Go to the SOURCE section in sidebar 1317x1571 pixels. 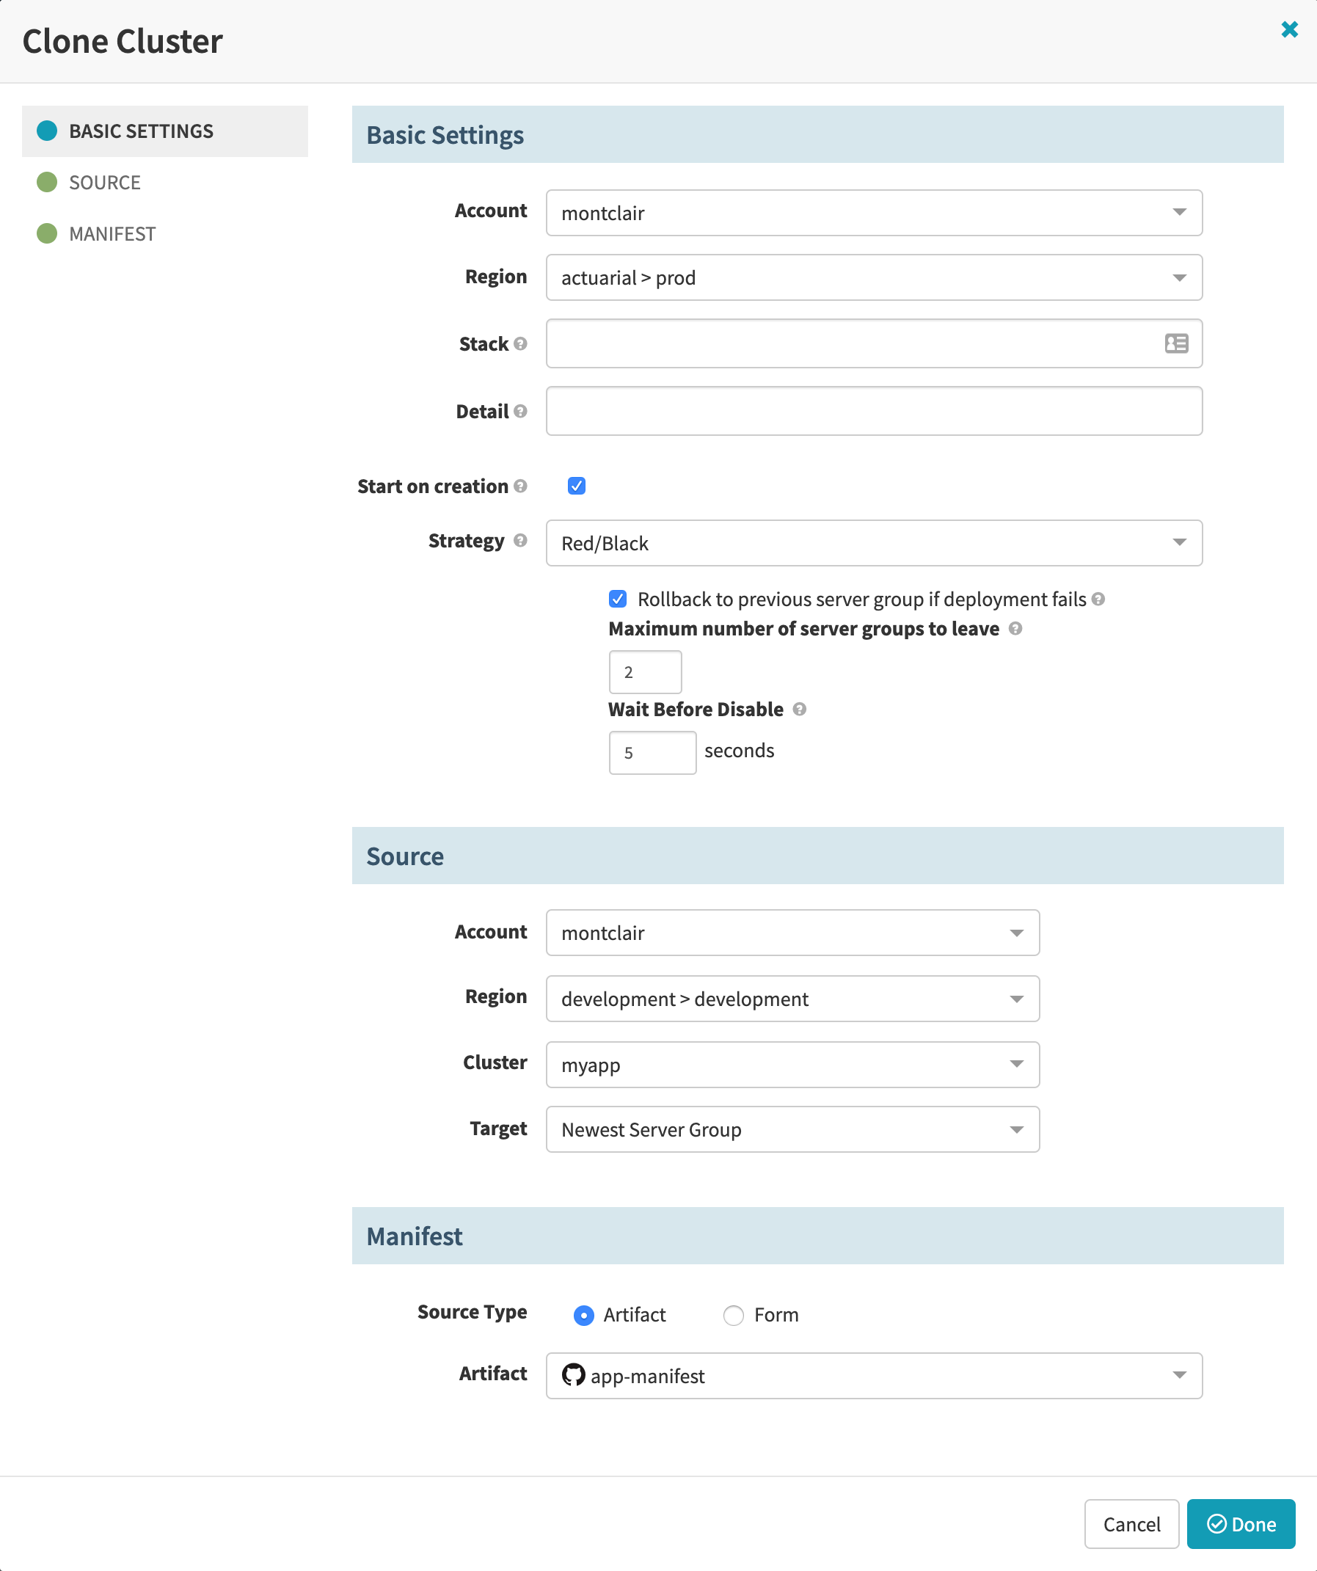click(x=105, y=183)
